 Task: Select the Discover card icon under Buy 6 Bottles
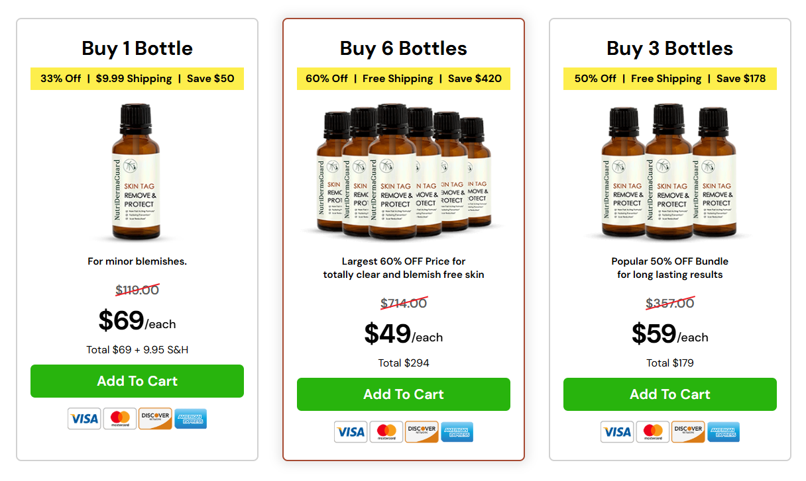click(x=422, y=431)
